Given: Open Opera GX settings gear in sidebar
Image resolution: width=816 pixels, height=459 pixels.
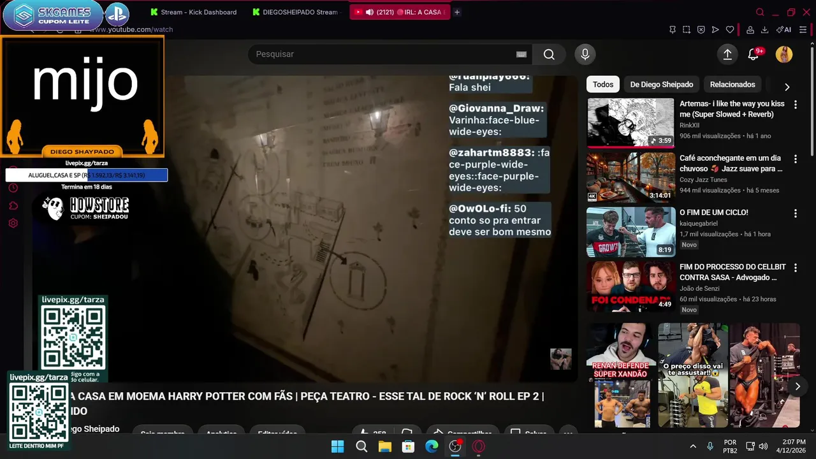Looking at the screenshot, I should pos(13,223).
